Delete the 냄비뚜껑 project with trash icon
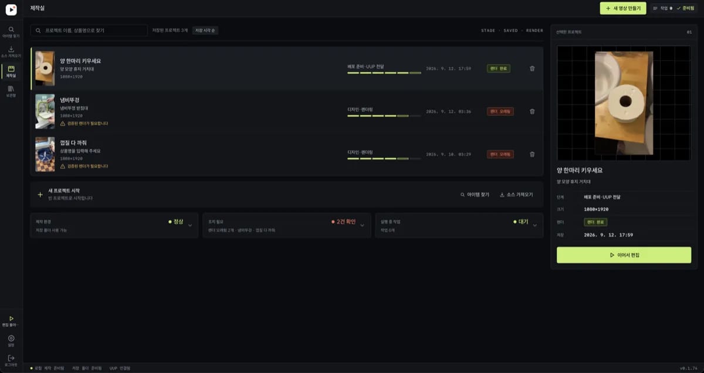 tap(532, 111)
